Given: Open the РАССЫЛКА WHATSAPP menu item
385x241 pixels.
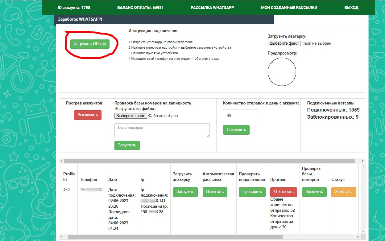Looking at the screenshot, I should tap(212, 8).
